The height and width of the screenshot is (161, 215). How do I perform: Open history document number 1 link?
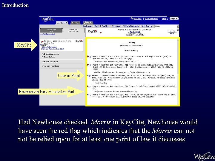click(90, 57)
